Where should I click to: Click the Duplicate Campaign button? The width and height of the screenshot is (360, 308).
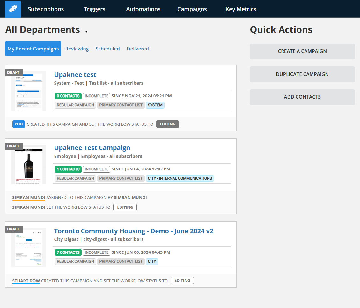(302, 74)
